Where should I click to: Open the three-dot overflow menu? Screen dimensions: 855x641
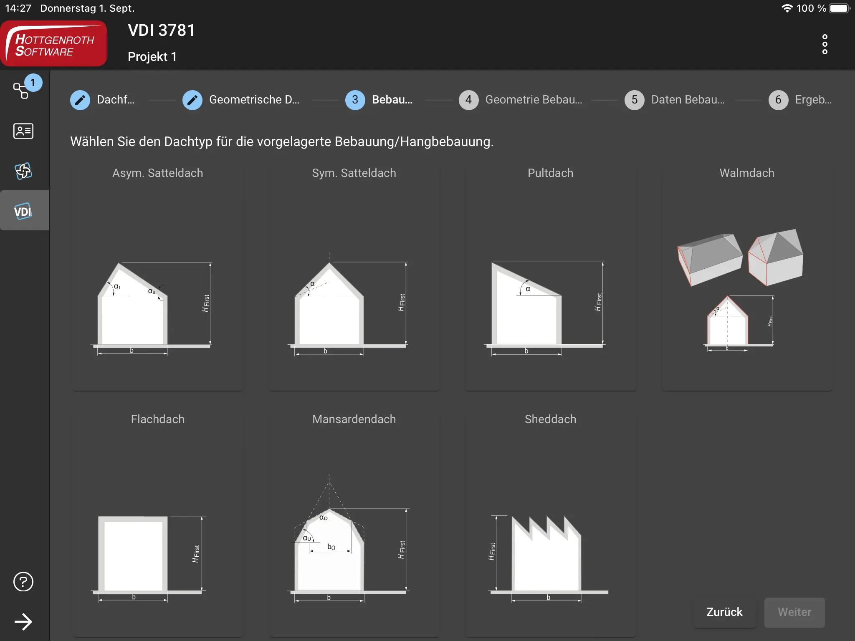coord(825,44)
